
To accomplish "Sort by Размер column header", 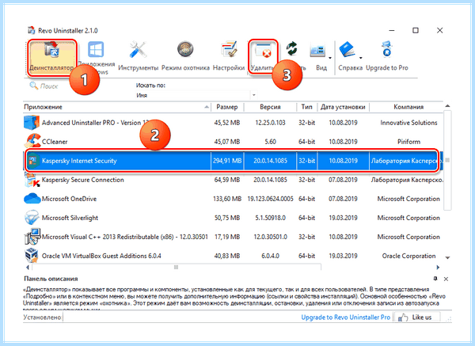I will [x=227, y=107].
